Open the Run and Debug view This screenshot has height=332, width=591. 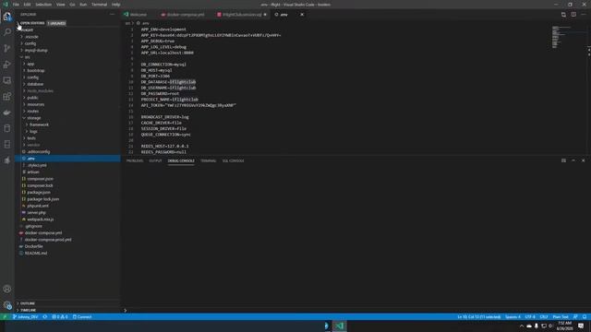(7, 65)
